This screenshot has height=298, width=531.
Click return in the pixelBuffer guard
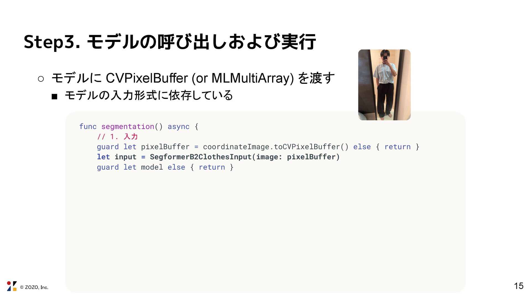[x=397, y=147]
